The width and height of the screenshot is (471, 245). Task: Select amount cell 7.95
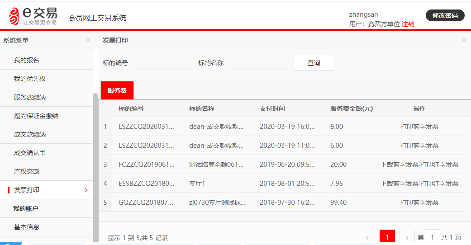(337, 184)
